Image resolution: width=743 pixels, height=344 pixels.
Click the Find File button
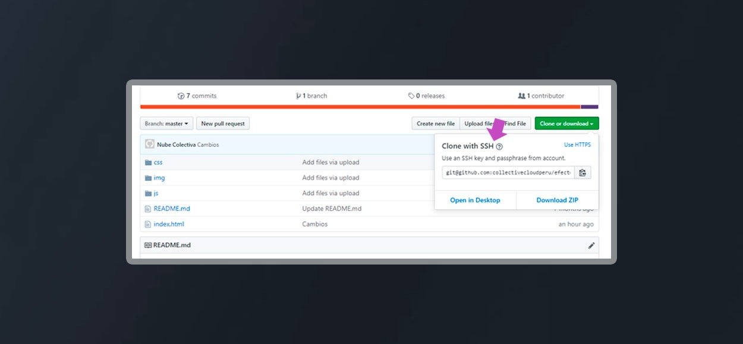pyautogui.click(x=515, y=123)
